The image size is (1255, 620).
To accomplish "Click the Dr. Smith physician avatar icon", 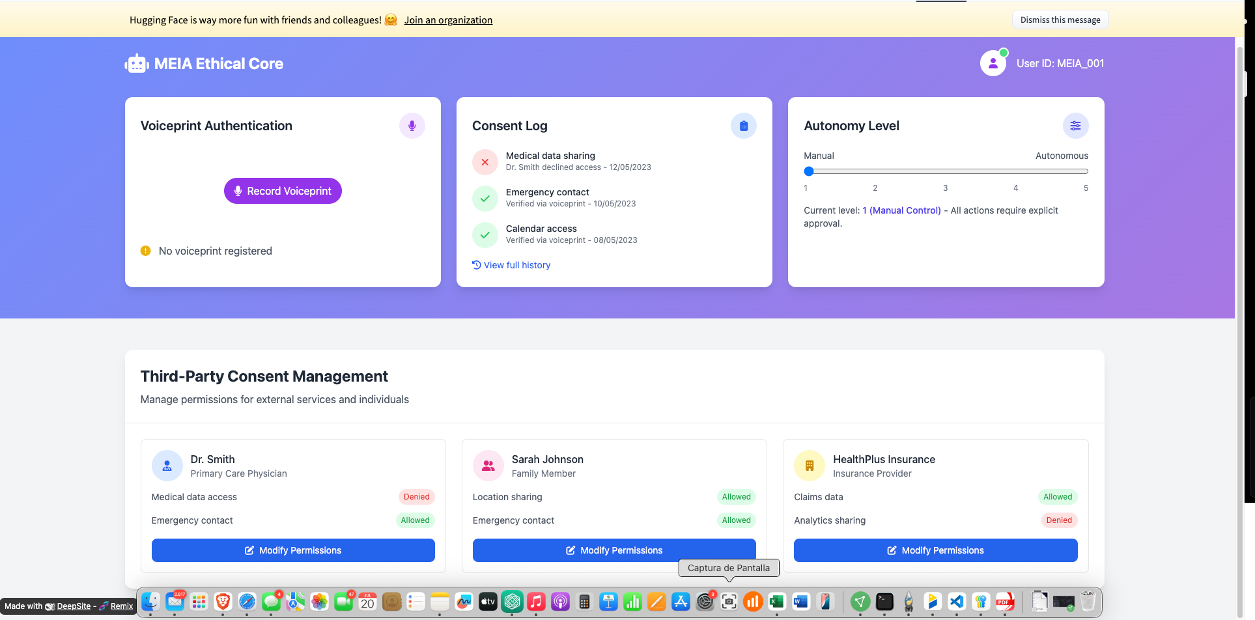I will click(x=167, y=466).
